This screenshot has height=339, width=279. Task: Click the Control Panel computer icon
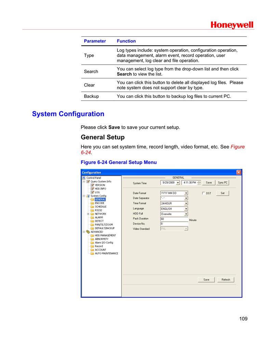[x=84, y=178]
